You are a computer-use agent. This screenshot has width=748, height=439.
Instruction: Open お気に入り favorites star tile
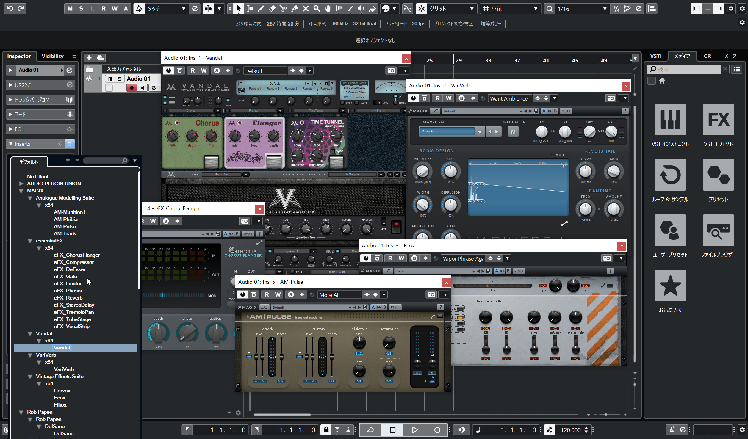[x=670, y=286]
